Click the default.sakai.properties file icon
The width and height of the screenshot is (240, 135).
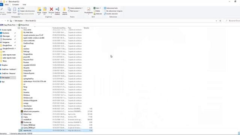tap(22, 111)
